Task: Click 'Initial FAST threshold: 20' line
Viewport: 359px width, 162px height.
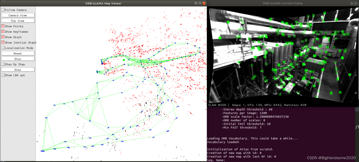Action: coord(246,124)
